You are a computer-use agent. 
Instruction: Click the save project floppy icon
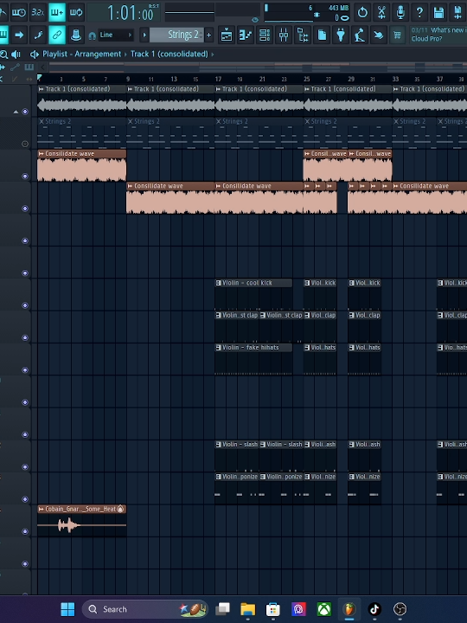(438, 12)
